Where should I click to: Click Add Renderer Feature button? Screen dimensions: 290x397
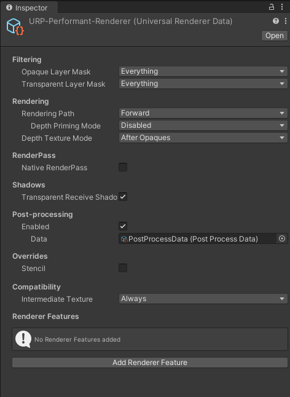coord(150,363)
